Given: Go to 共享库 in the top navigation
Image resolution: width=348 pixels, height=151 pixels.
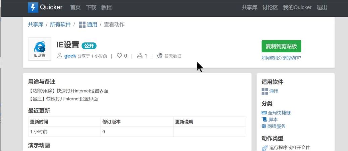Looking at the screenshot, I should click(x=249, y=7).
